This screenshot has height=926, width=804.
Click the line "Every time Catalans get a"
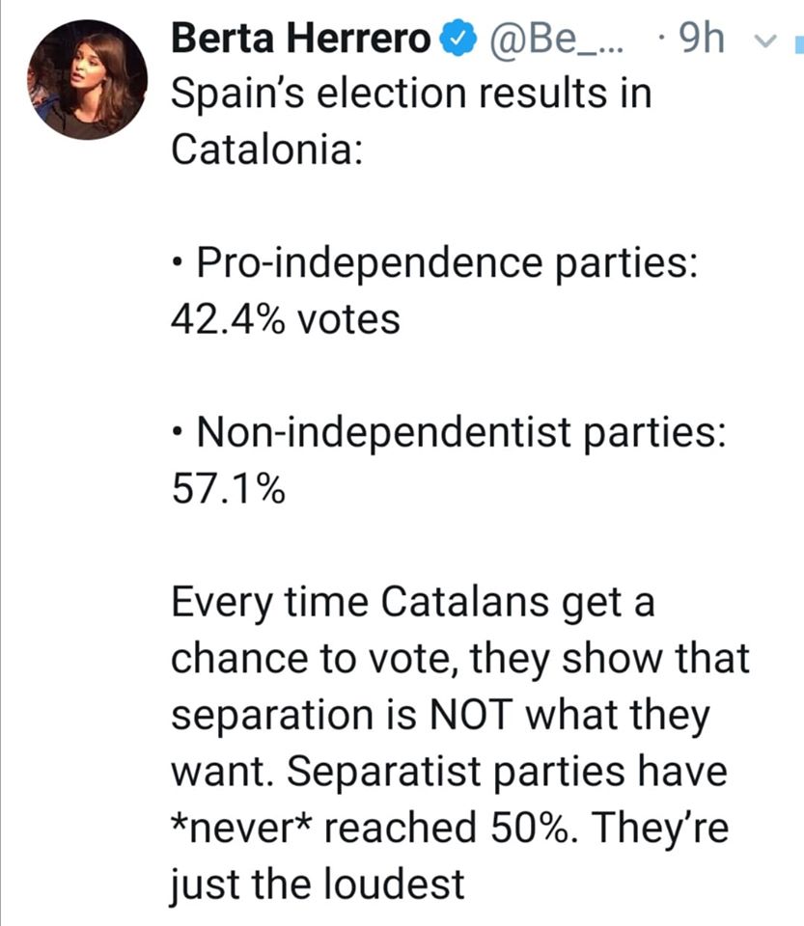(x=413, y=604)
